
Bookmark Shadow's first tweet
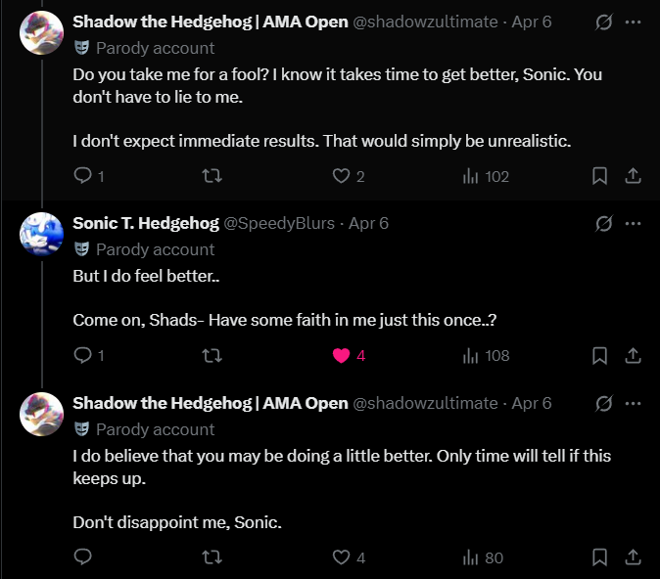click(599, 176)
